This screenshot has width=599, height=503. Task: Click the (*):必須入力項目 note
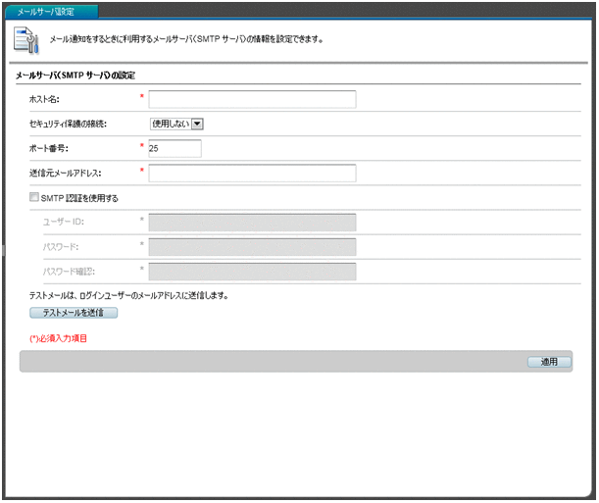[58, 338]
